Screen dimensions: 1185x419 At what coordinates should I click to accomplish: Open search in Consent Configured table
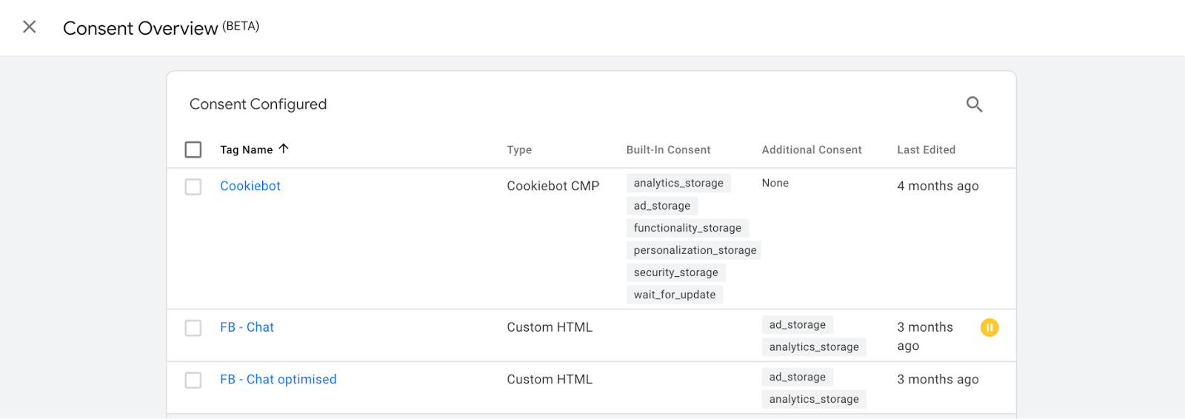[974, 104]
